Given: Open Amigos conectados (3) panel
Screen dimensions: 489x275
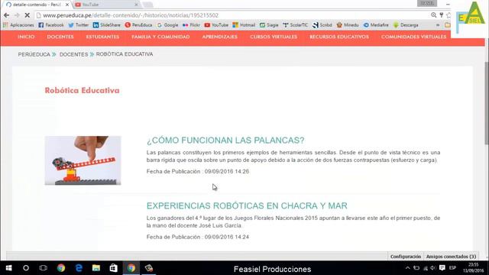Looking at the screenshot, I should click(451, 257).
